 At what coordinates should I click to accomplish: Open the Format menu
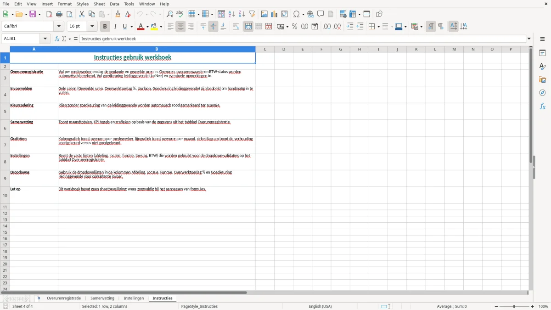click(65, 4)
